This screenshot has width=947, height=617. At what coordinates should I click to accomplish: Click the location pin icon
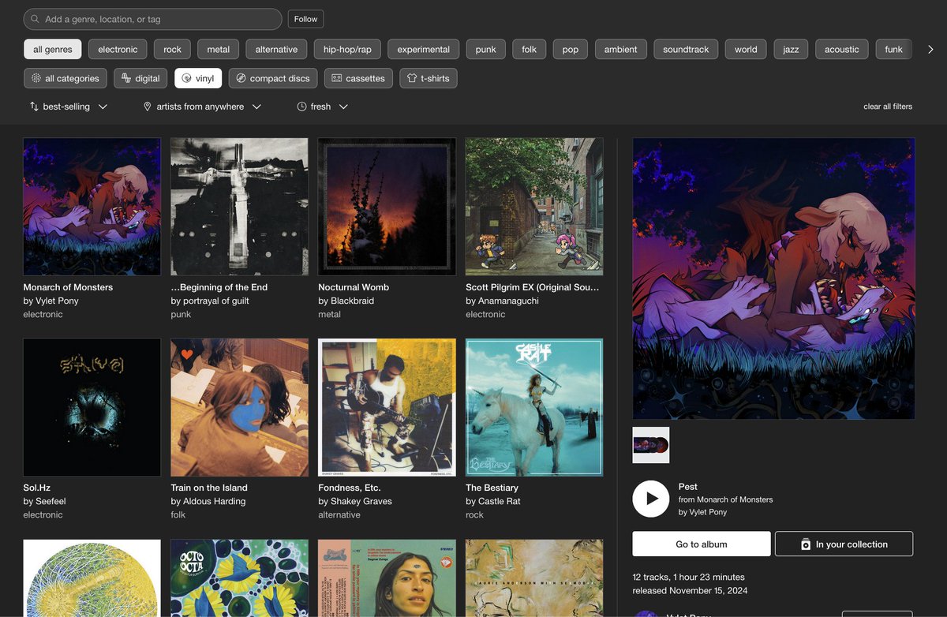(x=147, y=107)
